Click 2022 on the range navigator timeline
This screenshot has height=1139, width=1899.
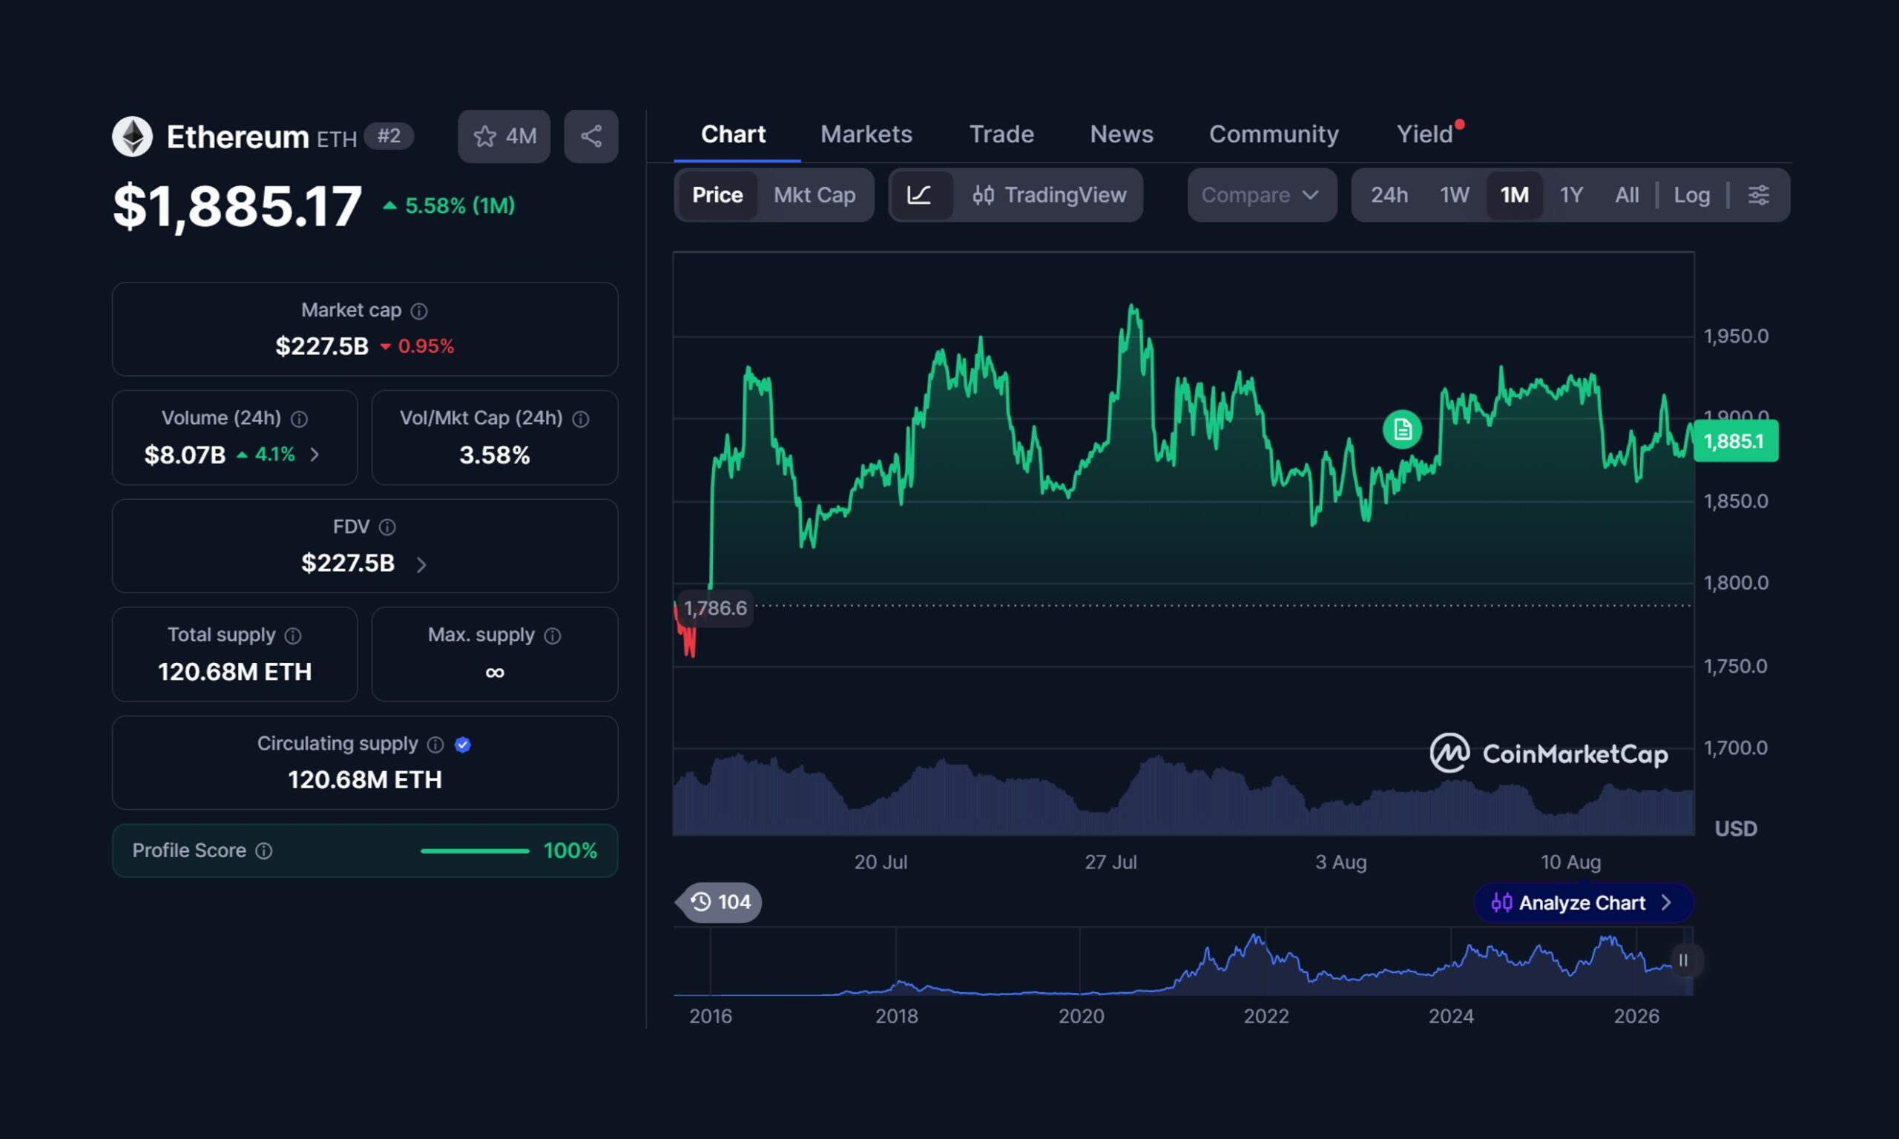[x=1266, y=1016]
